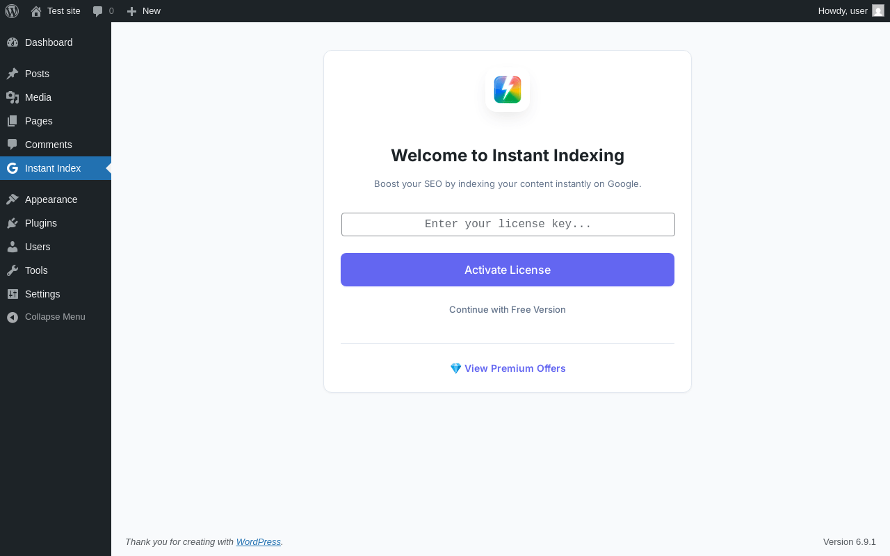Click the diamond icon beside View Premium Offers

click(455, 368)
